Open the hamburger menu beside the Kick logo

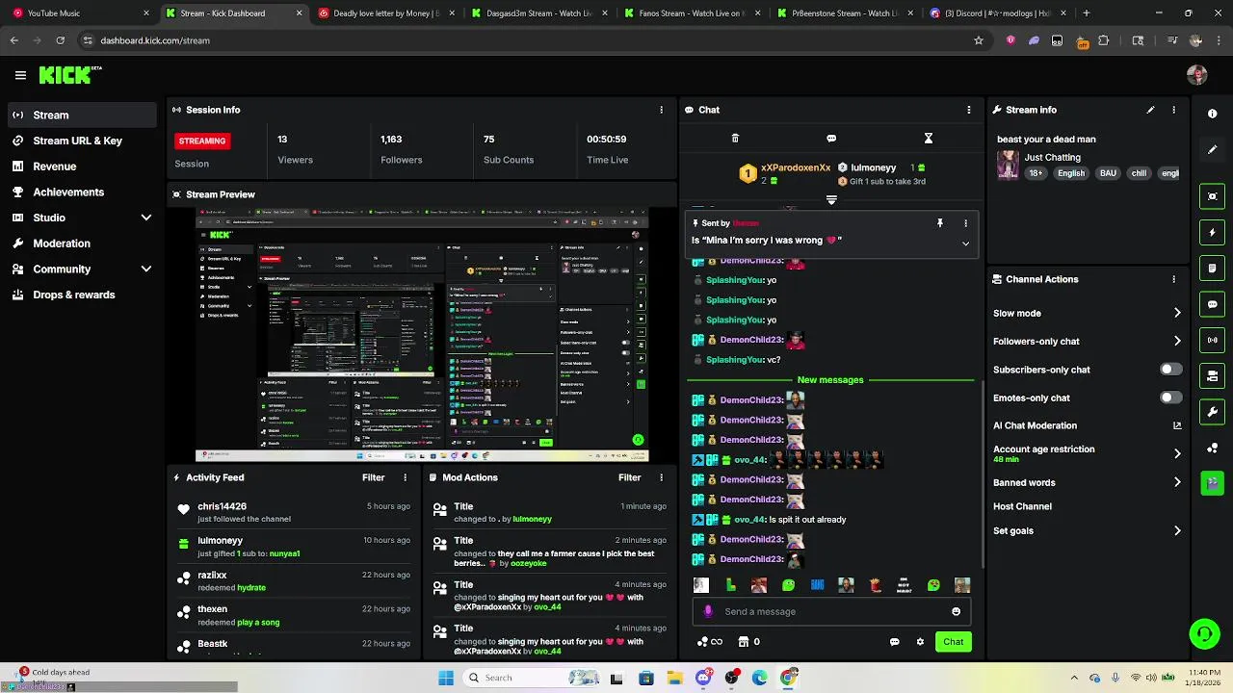click(20, 75)
